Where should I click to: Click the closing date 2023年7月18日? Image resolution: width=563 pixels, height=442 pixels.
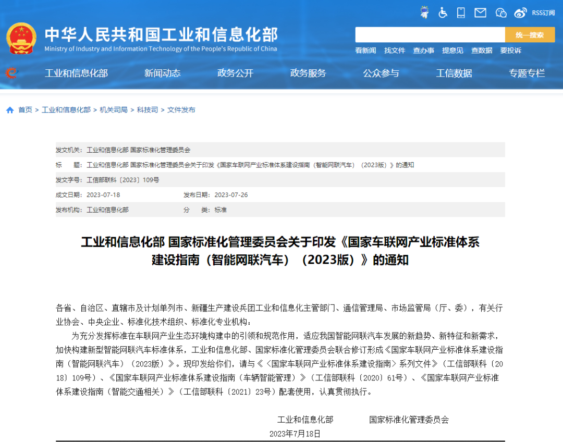point(295,434)
